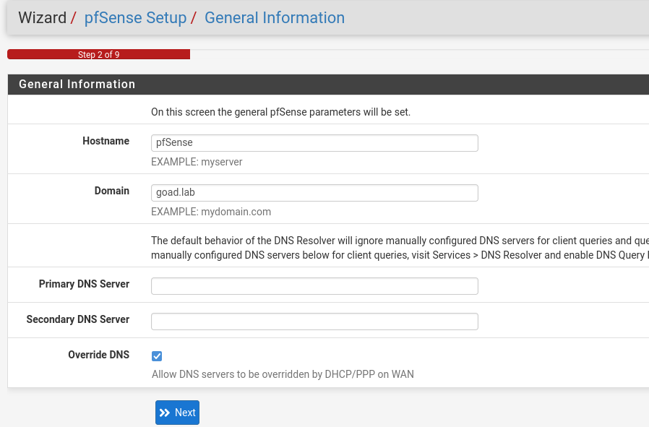Click the pfSense Setup breadcrumb link
Screen dimensions: 649x427
click(135, 18)
